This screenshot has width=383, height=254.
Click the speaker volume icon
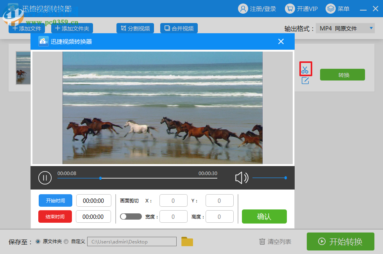[242, 178]
